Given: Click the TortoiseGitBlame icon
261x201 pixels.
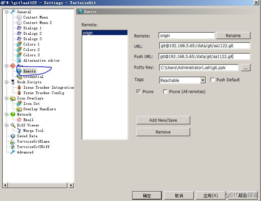Looking at the screenshot, I should pyautogui.click(x=13, y=141).
